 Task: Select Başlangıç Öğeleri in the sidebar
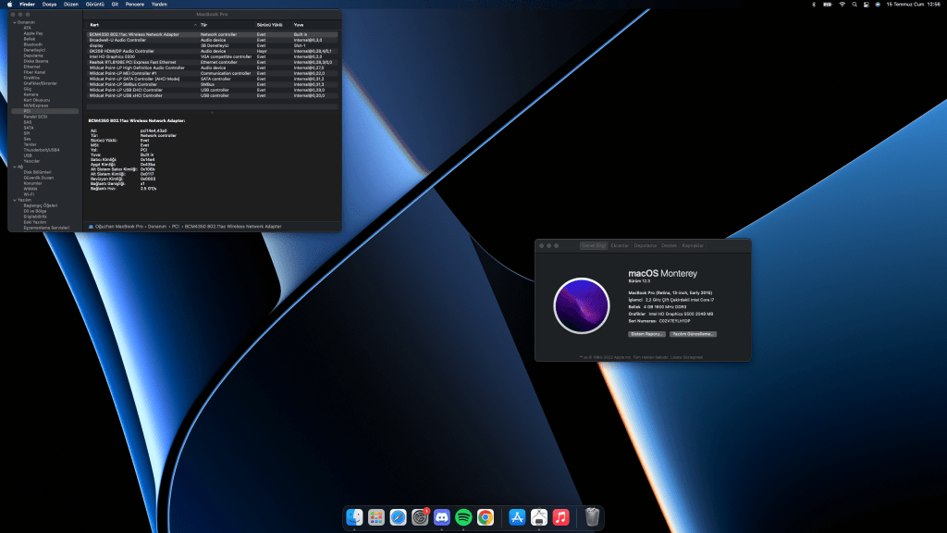pyautogui.click(x=41, y=205)
